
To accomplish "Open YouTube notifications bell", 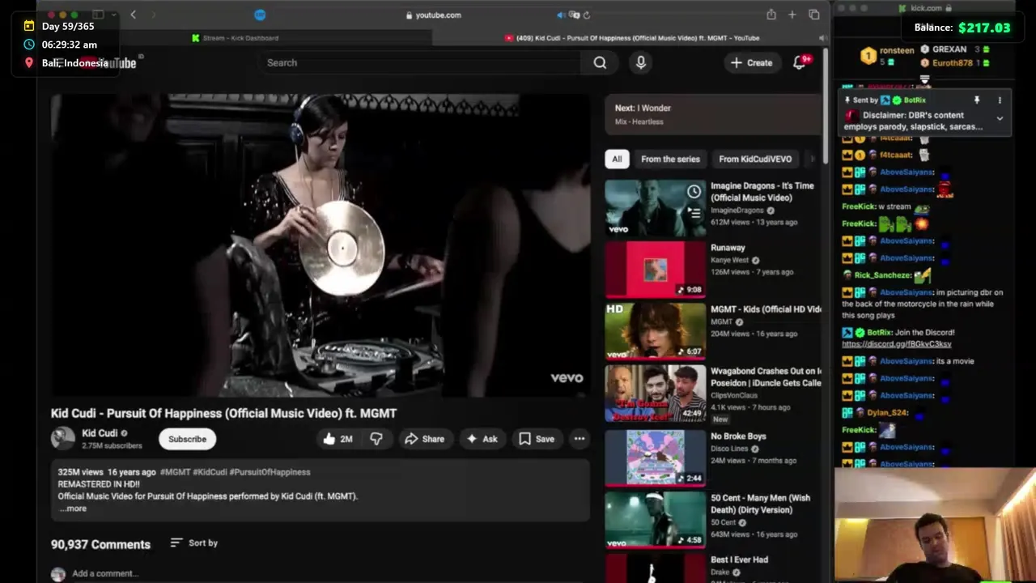I will [800, 62].
